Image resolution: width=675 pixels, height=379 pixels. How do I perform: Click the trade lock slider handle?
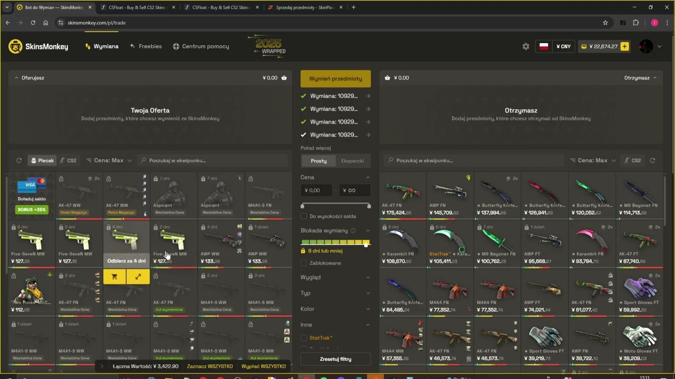pyautogui.click(x=366, y=245)
